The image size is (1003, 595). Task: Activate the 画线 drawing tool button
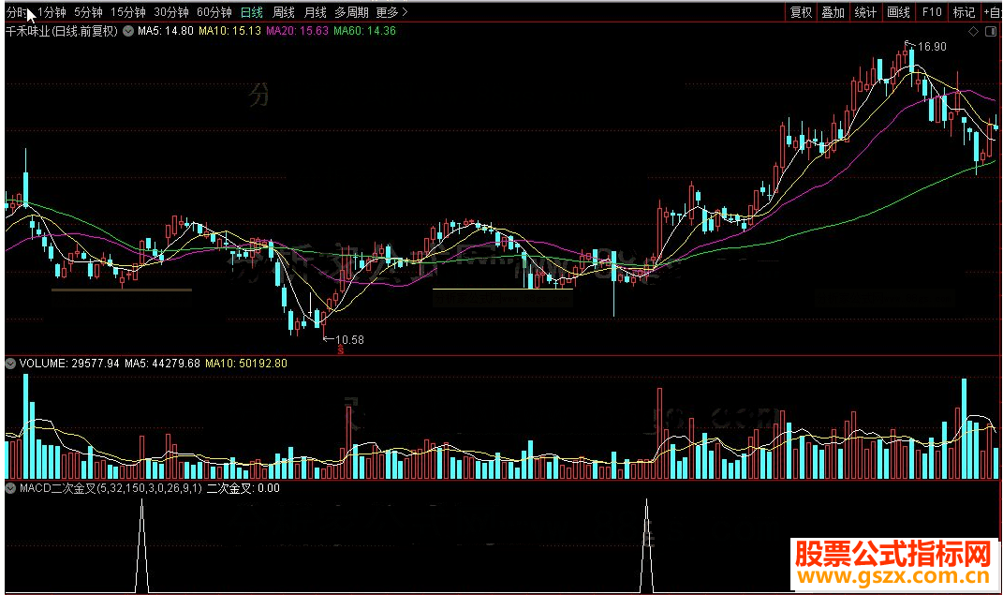point(898,12)
